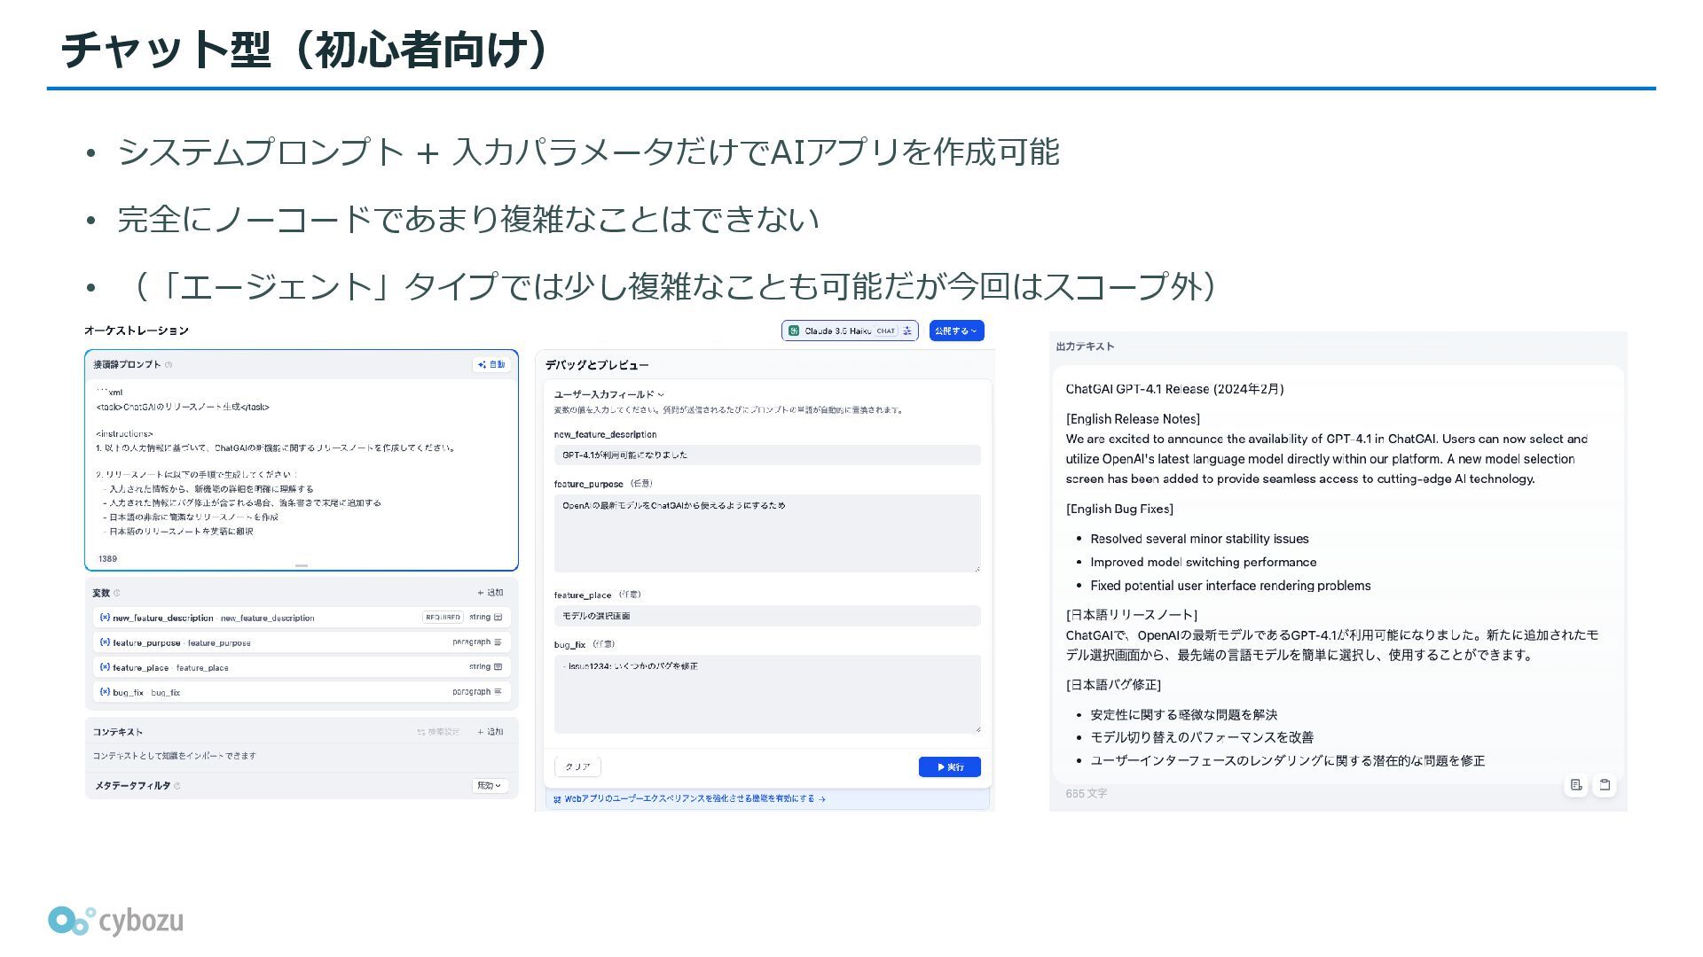The image size is (1703, 957).
Task: Click the クリア clear button
Action: pos(577,766)
